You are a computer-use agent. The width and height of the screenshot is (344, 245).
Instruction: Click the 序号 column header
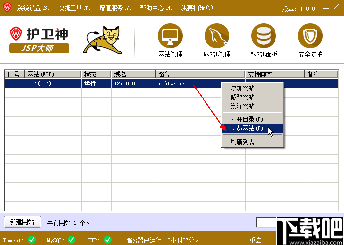(x=14, y=74)
